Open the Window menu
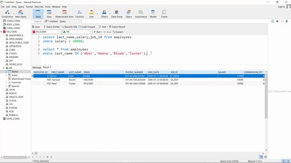 56,7
